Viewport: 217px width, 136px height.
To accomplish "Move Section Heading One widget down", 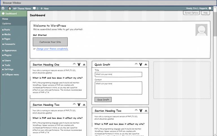I will point(79,64).
